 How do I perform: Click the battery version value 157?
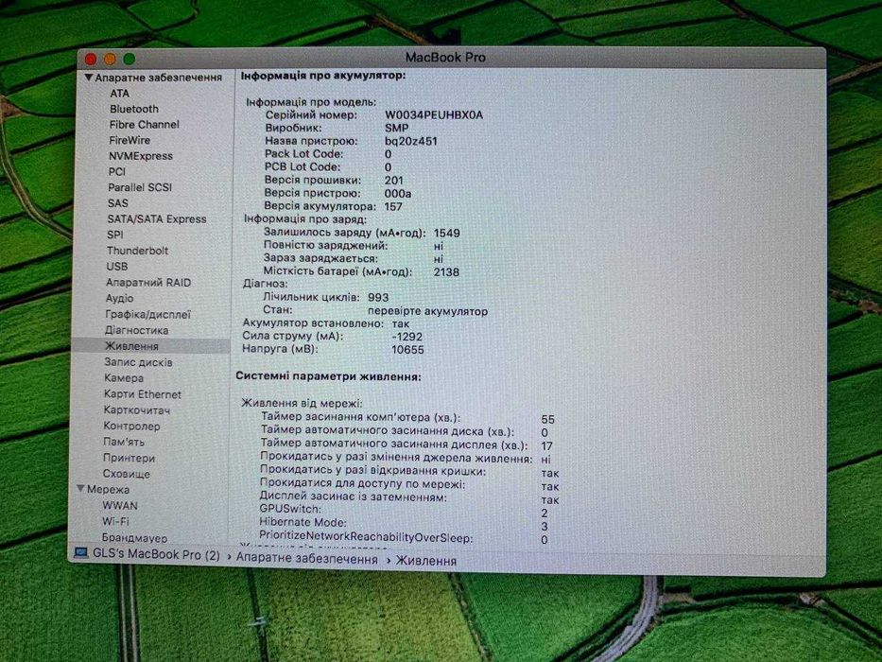point(393,206)
